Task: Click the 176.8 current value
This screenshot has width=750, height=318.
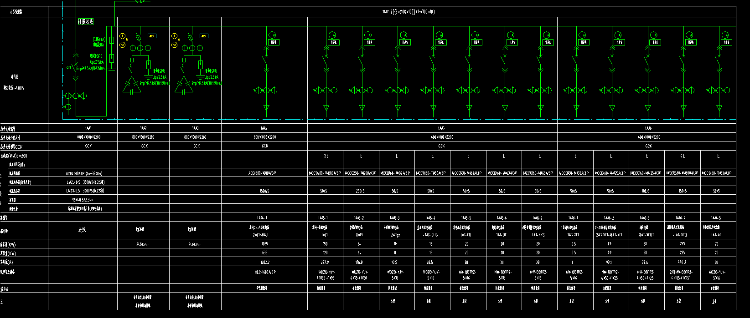Action: [360, 262]
